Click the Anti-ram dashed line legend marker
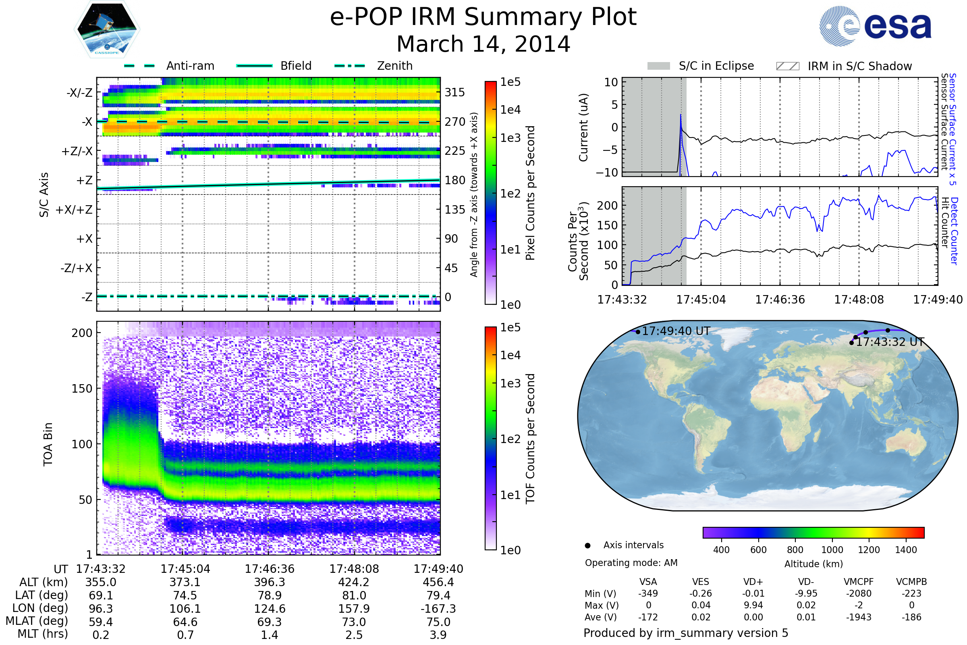The height and width of the screenshot is (645, 967). click(x=139, y=66)
